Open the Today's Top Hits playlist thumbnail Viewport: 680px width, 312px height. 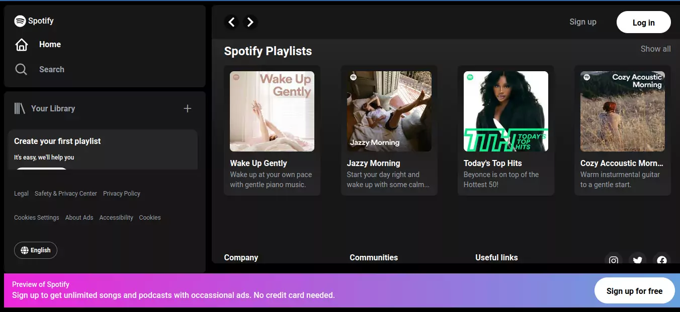505,111
